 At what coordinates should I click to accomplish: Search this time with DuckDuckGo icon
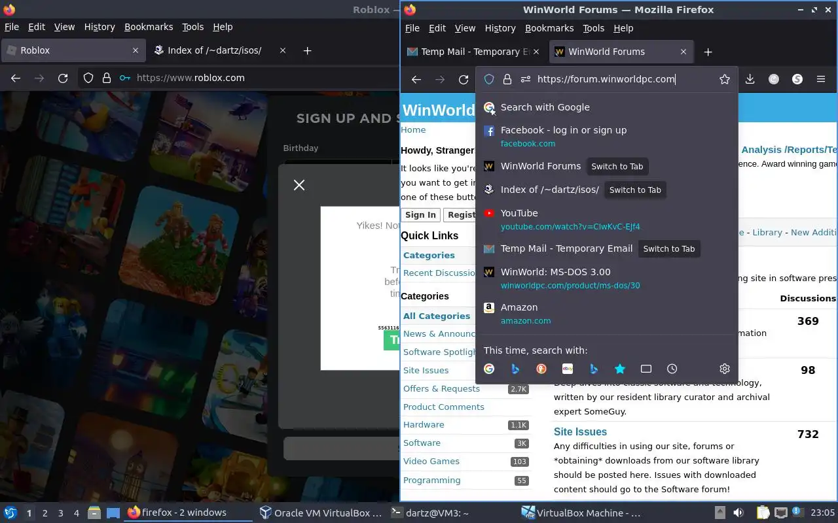pos(541,369)
